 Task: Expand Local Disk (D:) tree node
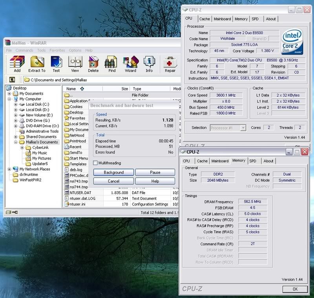(16, 110)
